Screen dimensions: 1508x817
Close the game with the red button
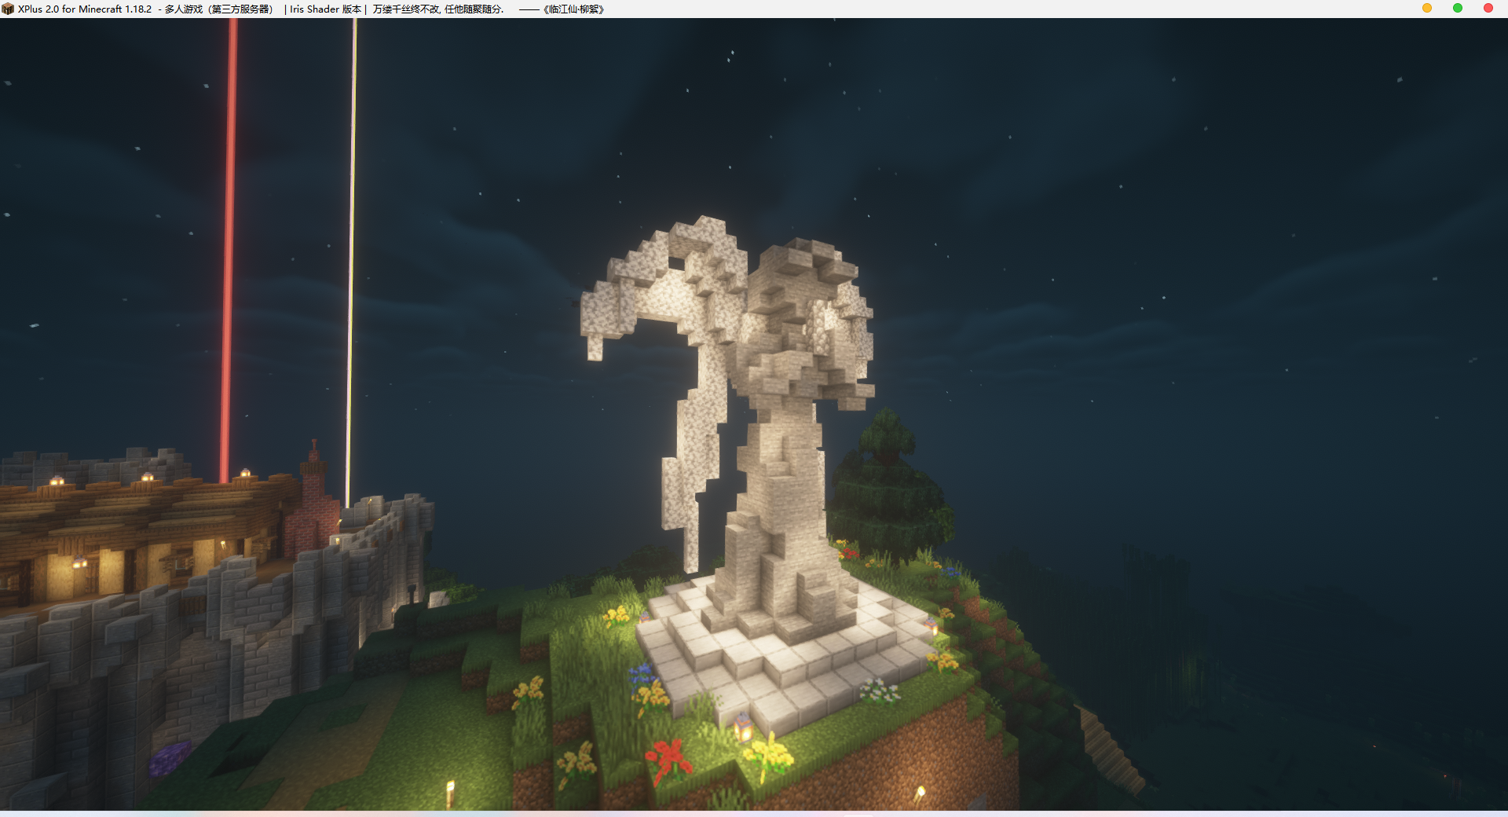click(1488, 9)
